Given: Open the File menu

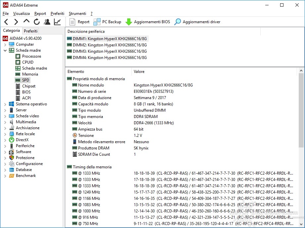Looking at the screenshot, I should tap(6, 14).
